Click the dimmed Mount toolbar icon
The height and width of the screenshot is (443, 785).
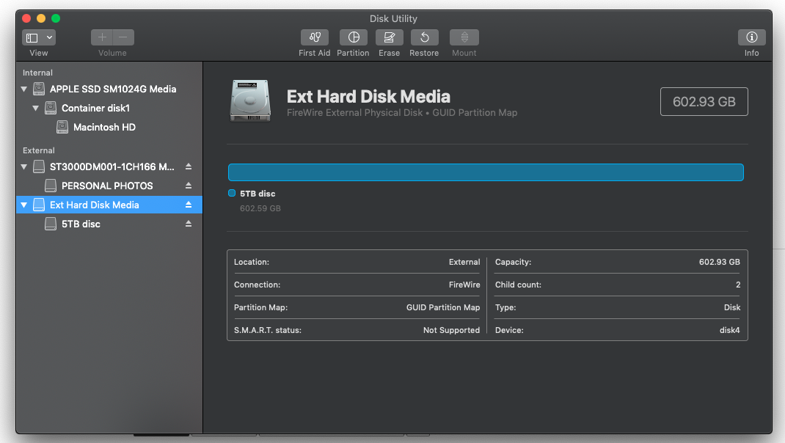point(464,37)
